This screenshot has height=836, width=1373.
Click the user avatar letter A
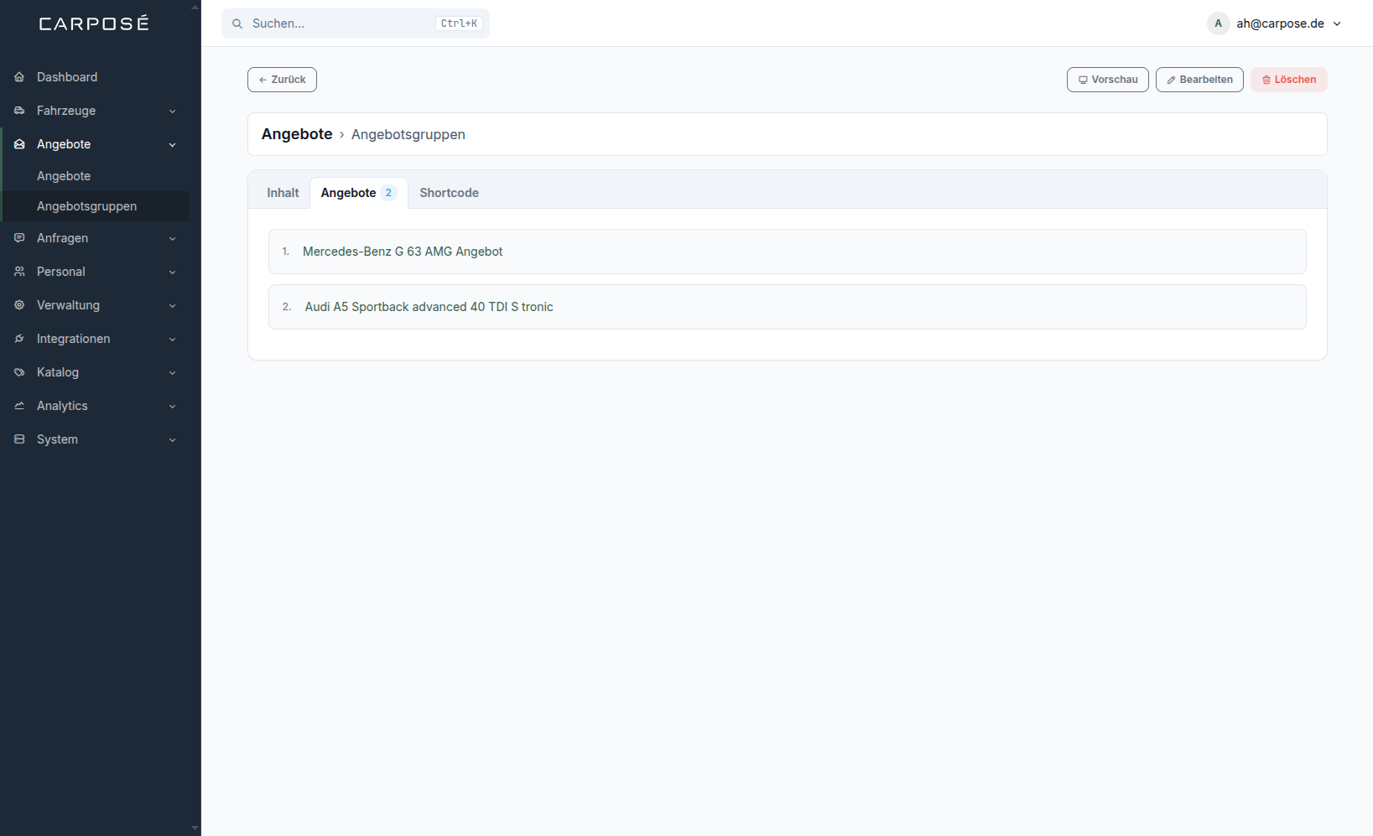click(x=1218, y=23)
